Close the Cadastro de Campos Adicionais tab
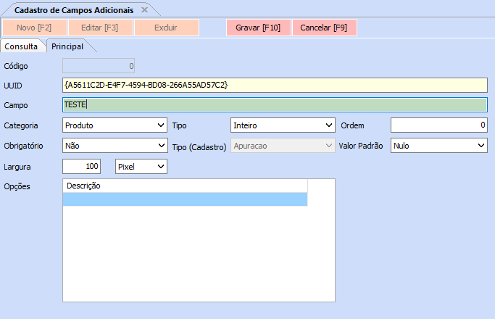Screen dimensions: 495x319 (144, 10)
